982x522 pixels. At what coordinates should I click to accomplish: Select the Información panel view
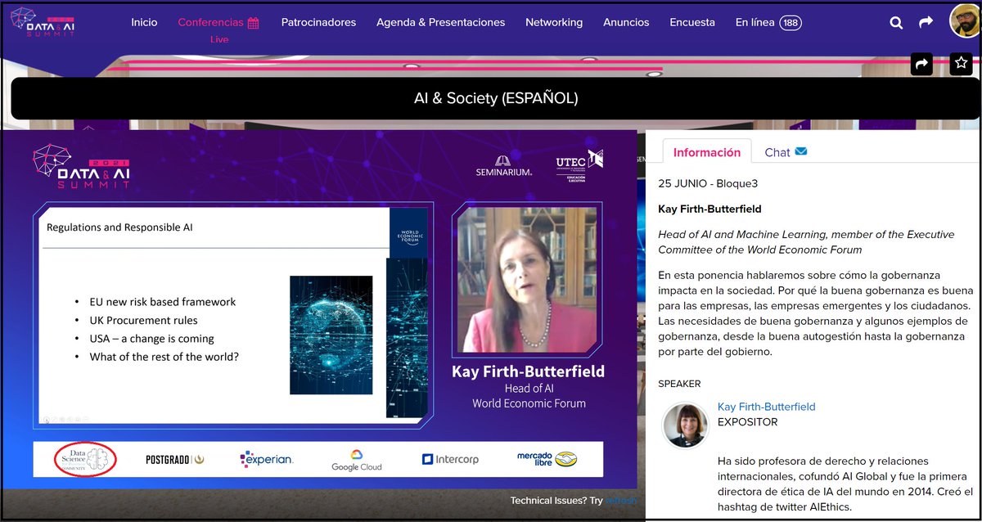coord(706,152)
